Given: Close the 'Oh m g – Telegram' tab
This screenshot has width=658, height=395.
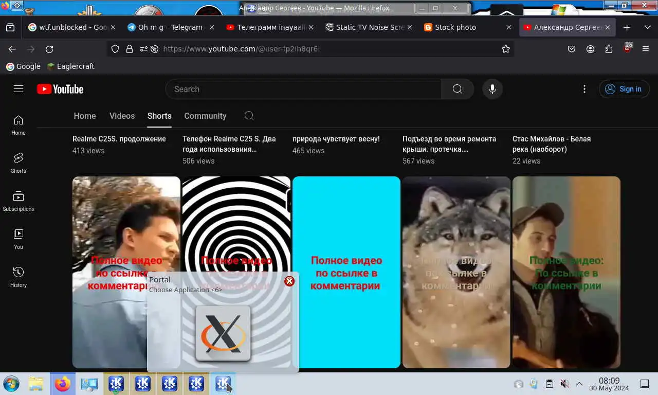Looking at the screenshot, I should 211,27.
